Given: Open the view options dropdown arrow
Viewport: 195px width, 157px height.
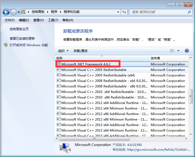Looking at the screenshot, I should click(178, 51).
